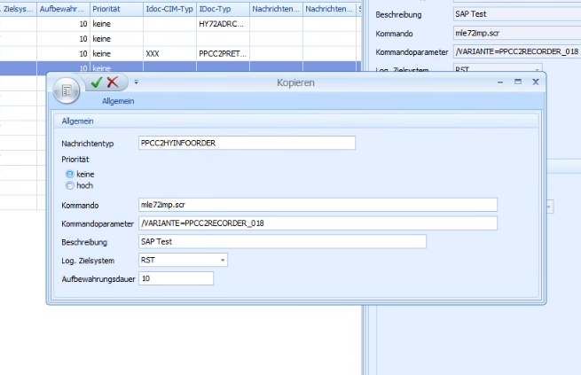Sort by Zielsys... column header
Screen dimensions: 581x375
[18, 9]
